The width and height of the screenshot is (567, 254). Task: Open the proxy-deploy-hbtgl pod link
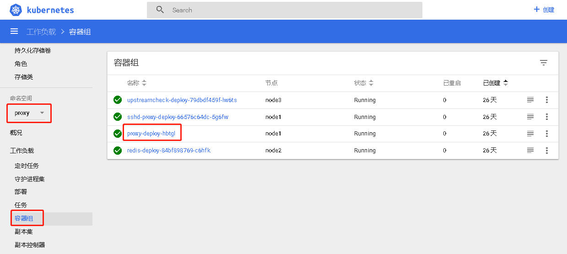click(151, 134)
